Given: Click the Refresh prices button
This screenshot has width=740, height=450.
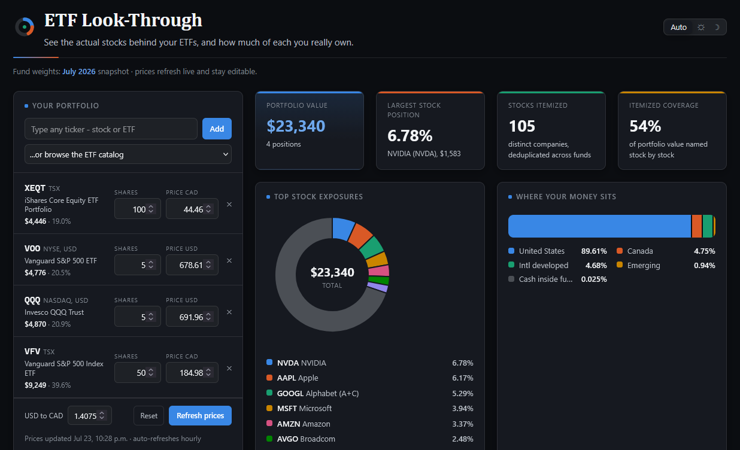Looking at the screenshot, I should point(200,415).
